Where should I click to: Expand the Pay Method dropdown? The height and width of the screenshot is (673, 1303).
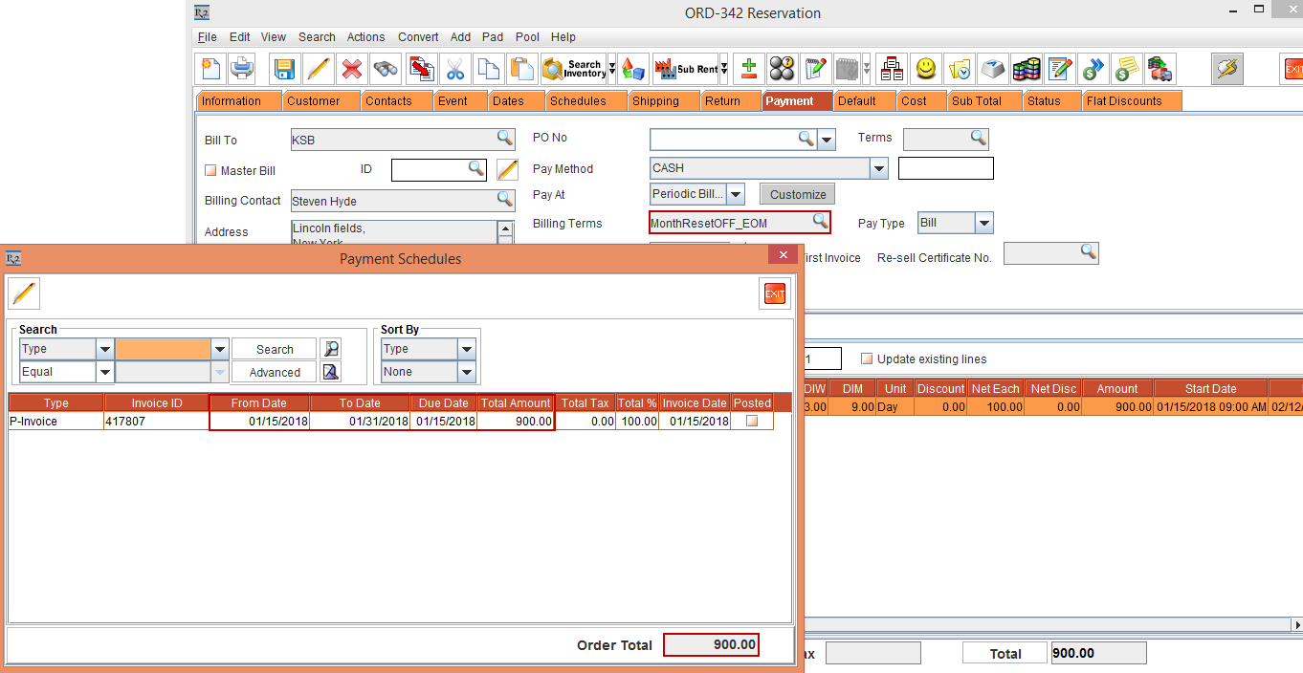(878, 169)
